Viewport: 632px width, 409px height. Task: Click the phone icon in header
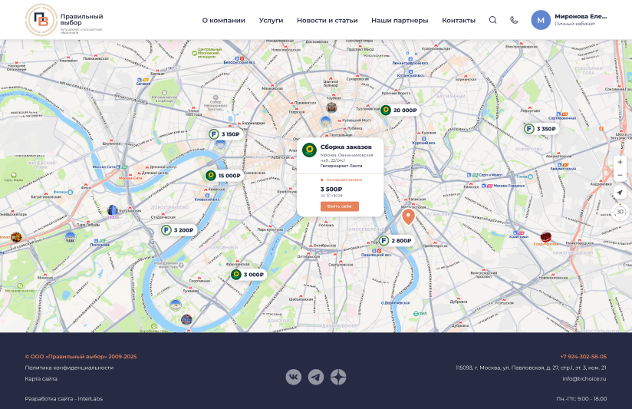click(x=514, y=20)
